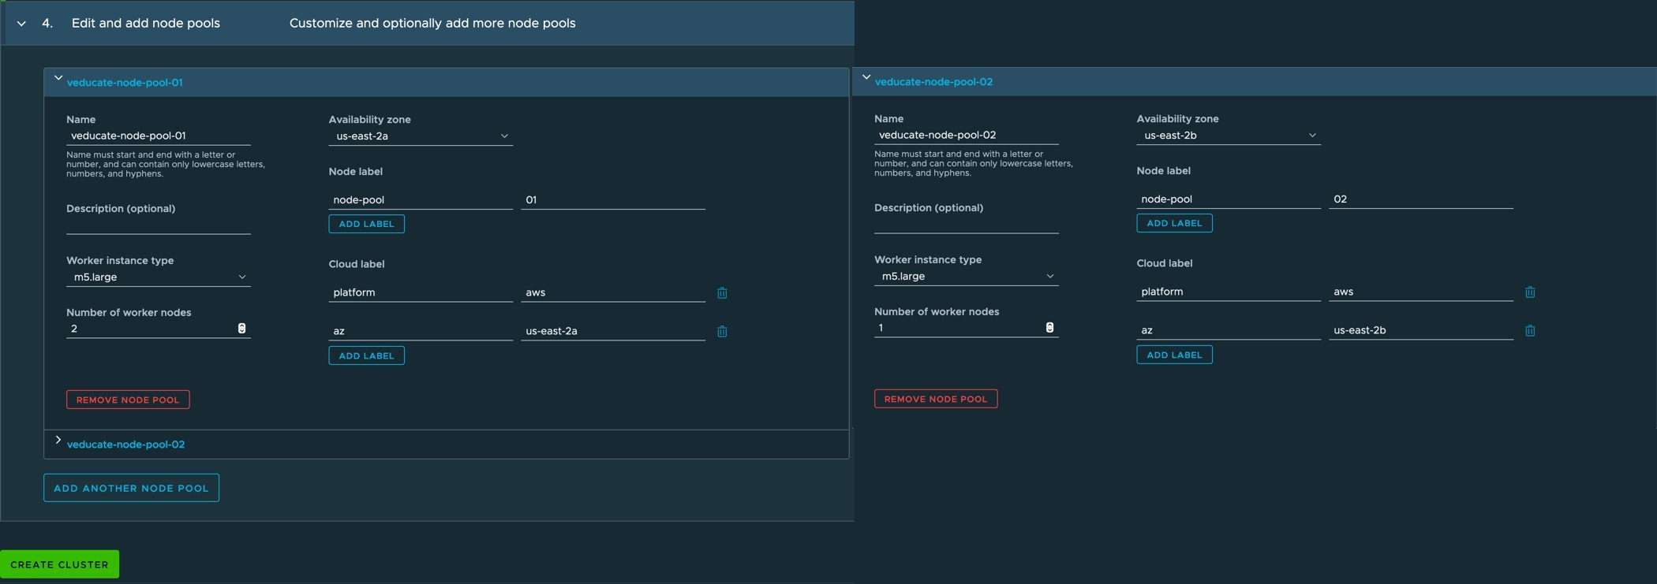Open Availability zone dropdown showing us-east-2b
Screen dimensions: 1657x584
[x=1229, y=136]
